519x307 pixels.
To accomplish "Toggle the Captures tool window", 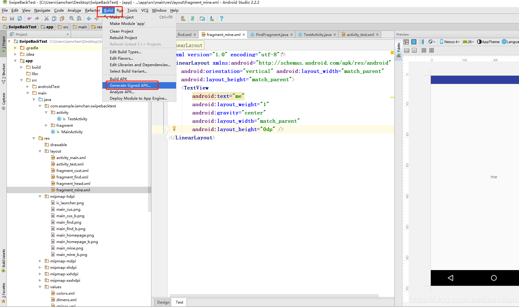I will (3, 101).
